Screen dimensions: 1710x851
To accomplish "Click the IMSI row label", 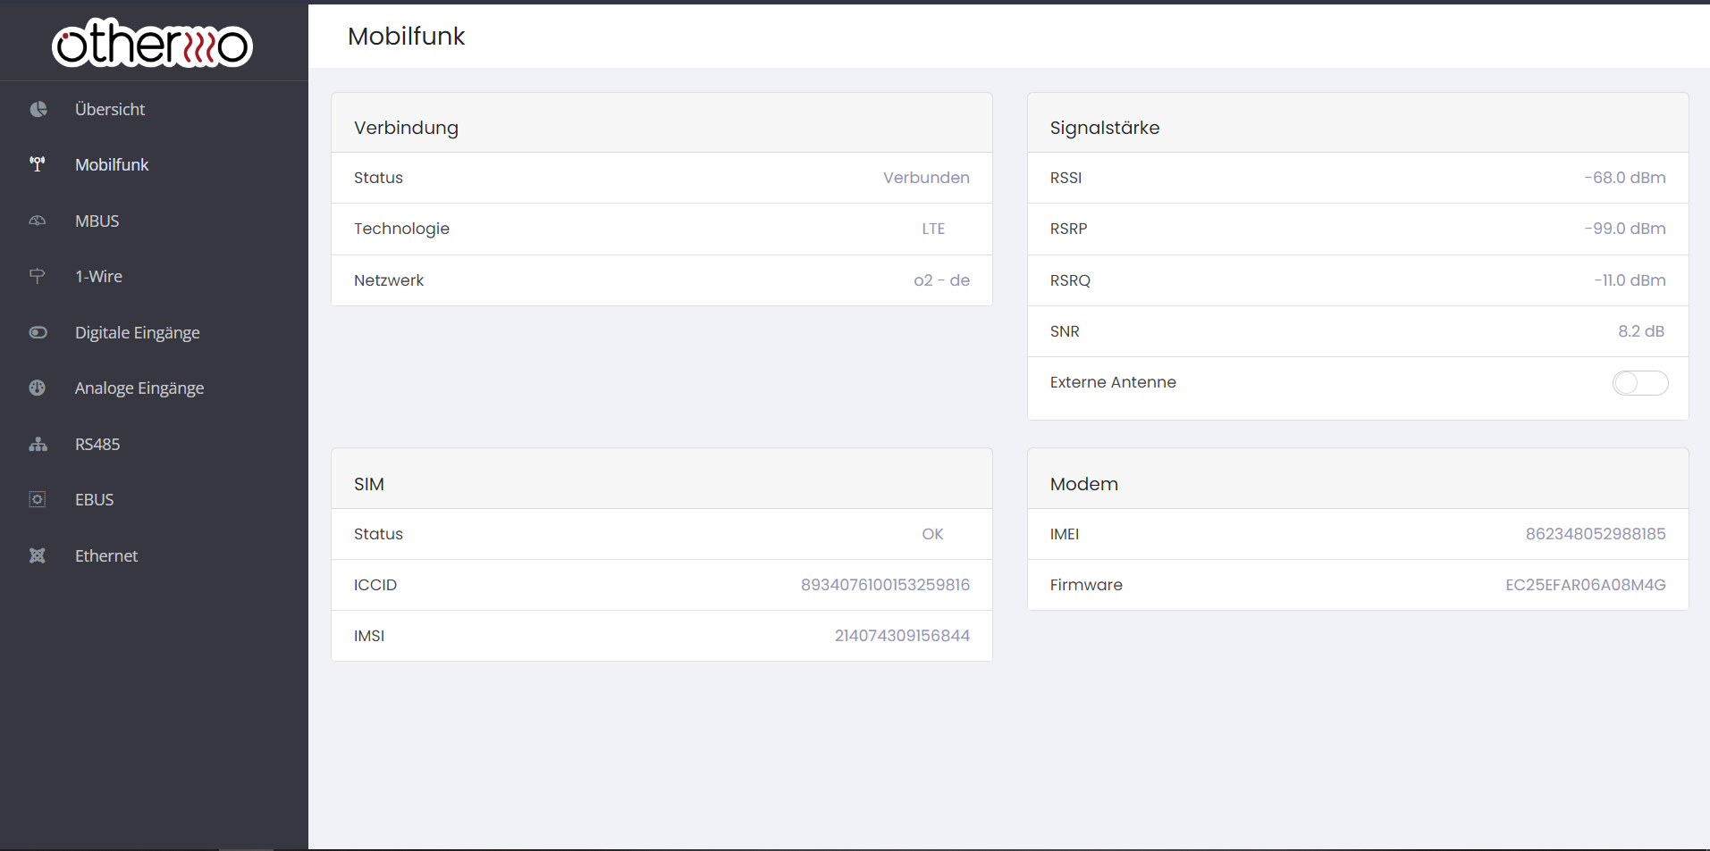I will [369, 636].
